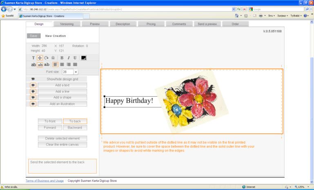The height and width of the screenshot is (190, 314).
Task: Open the address bar history dropdown
Action: point(234,9)
